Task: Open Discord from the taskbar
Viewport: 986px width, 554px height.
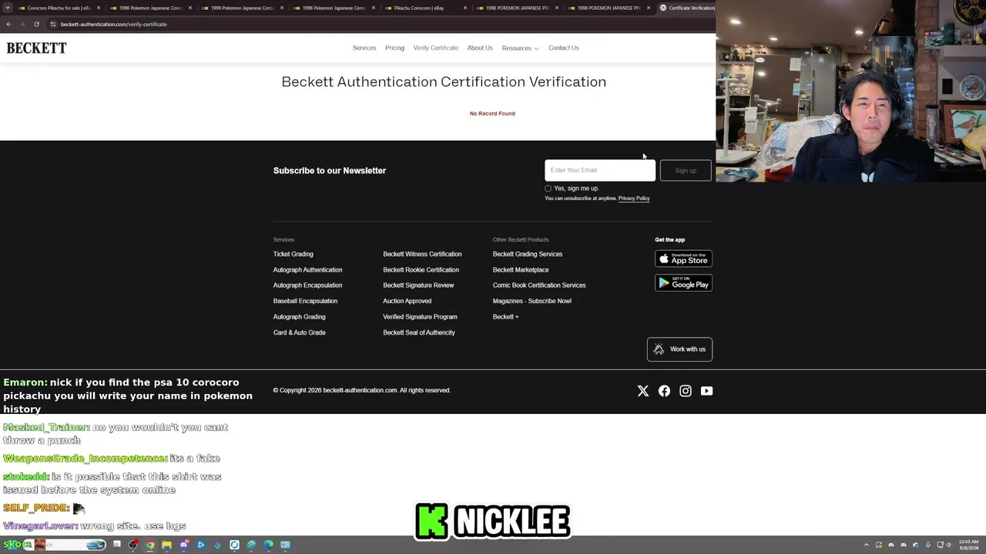Action: click(184, 545)
